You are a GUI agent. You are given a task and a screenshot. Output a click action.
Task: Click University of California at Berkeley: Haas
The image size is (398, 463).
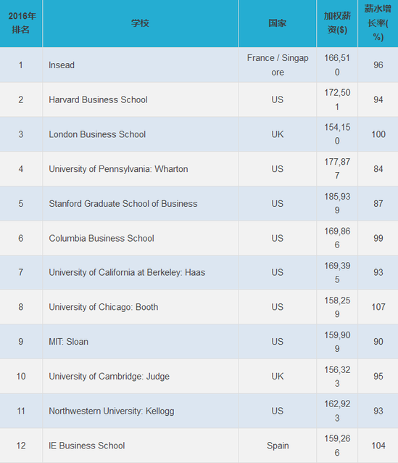pyautogui.click(x=127, y=273)
